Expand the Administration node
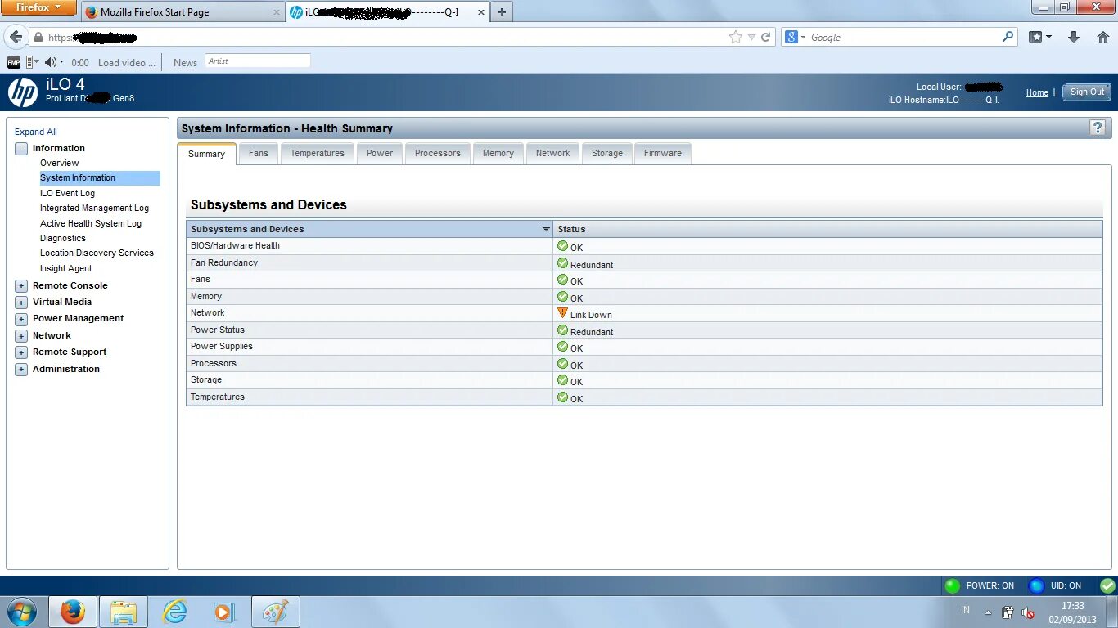 (21, 370)
